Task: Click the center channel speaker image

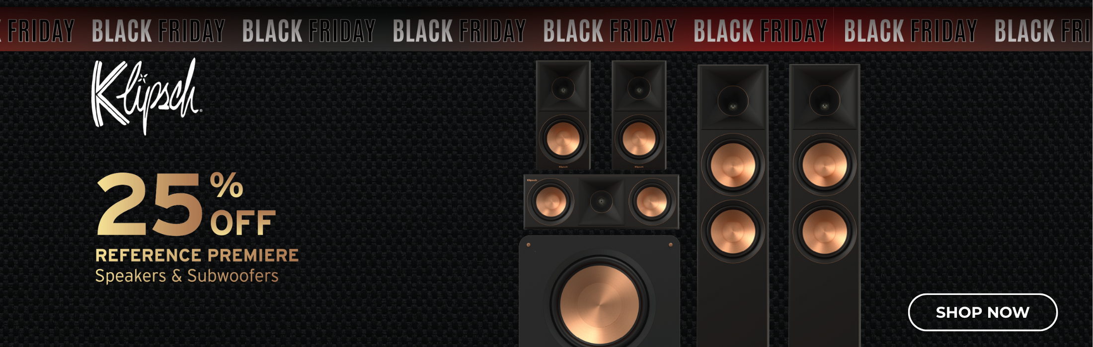Action: pos(601,202)
